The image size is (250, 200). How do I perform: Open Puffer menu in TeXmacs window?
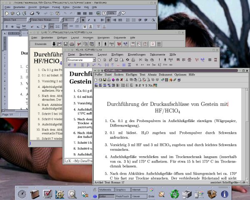coord(98,75)
